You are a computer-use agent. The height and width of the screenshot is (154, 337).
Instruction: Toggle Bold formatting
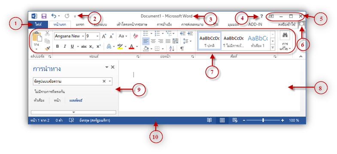pos(58,46)
